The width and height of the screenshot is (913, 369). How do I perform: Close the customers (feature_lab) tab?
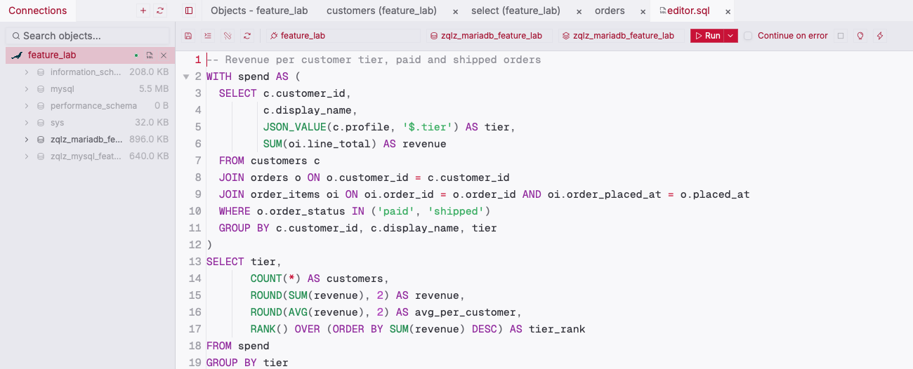tap(456, 11)
